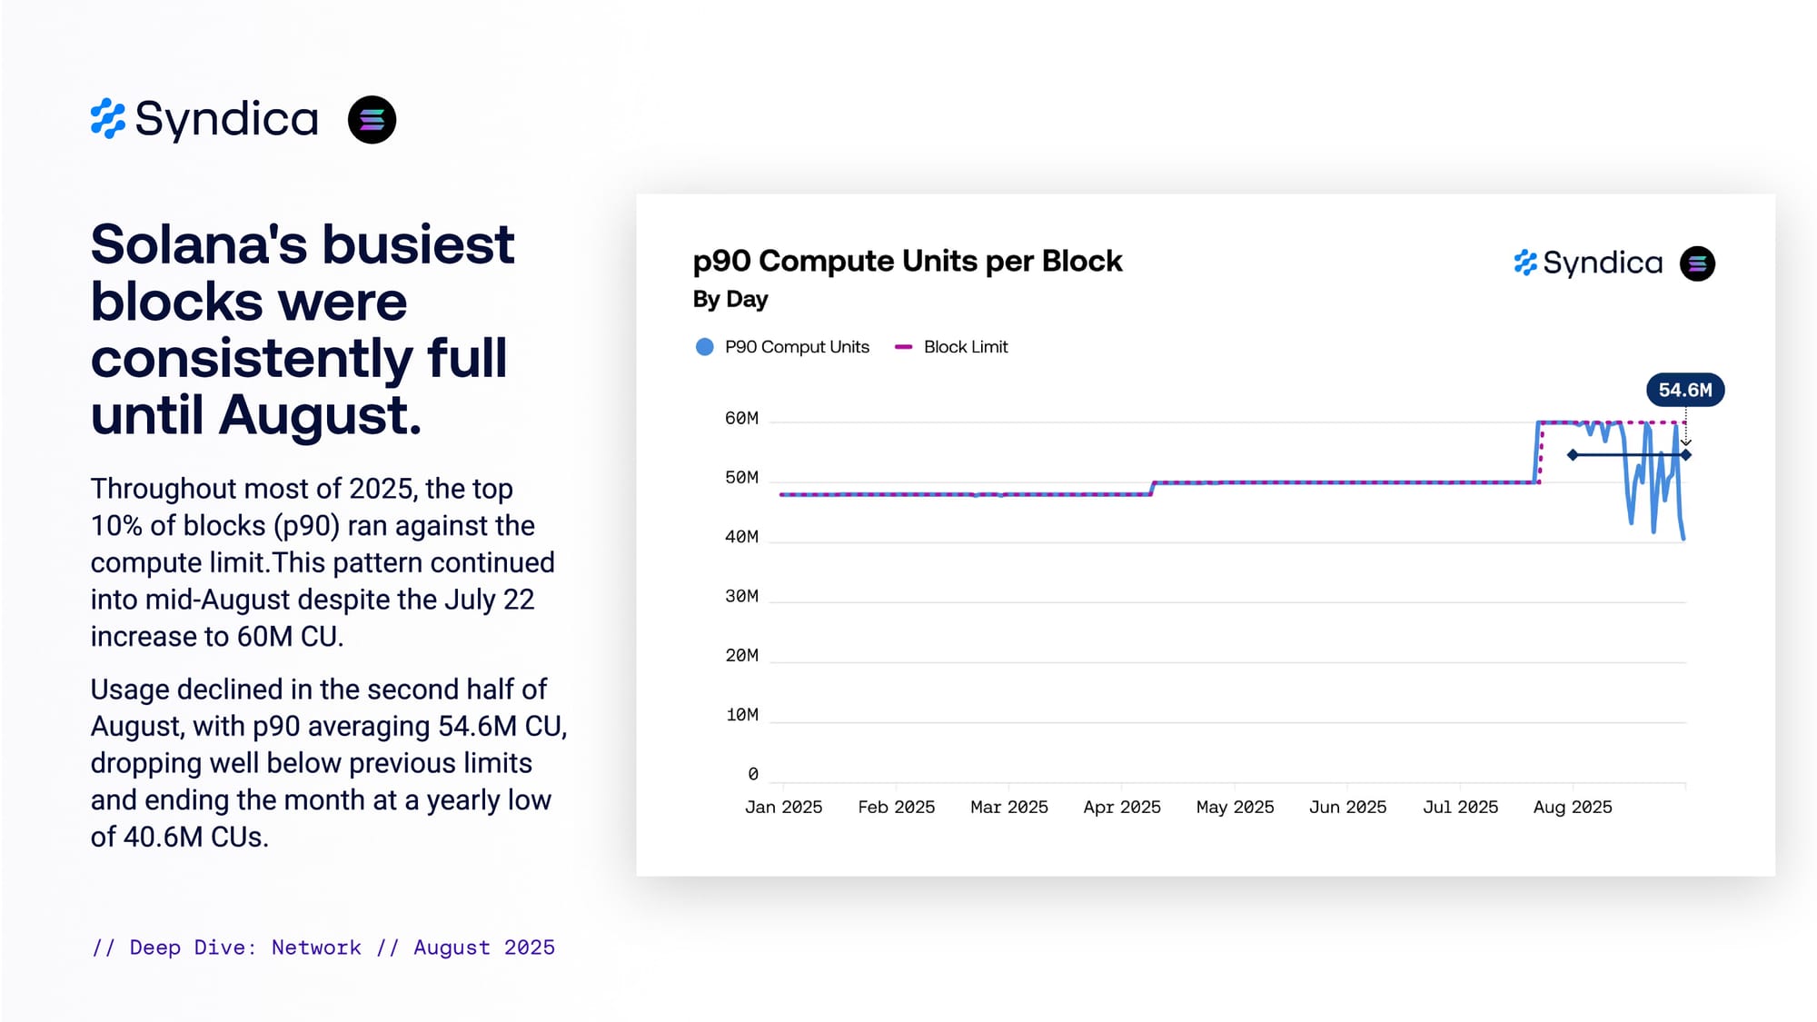
Task: Click the 54.6M value callout badge
Action: tap(1685, 391)
